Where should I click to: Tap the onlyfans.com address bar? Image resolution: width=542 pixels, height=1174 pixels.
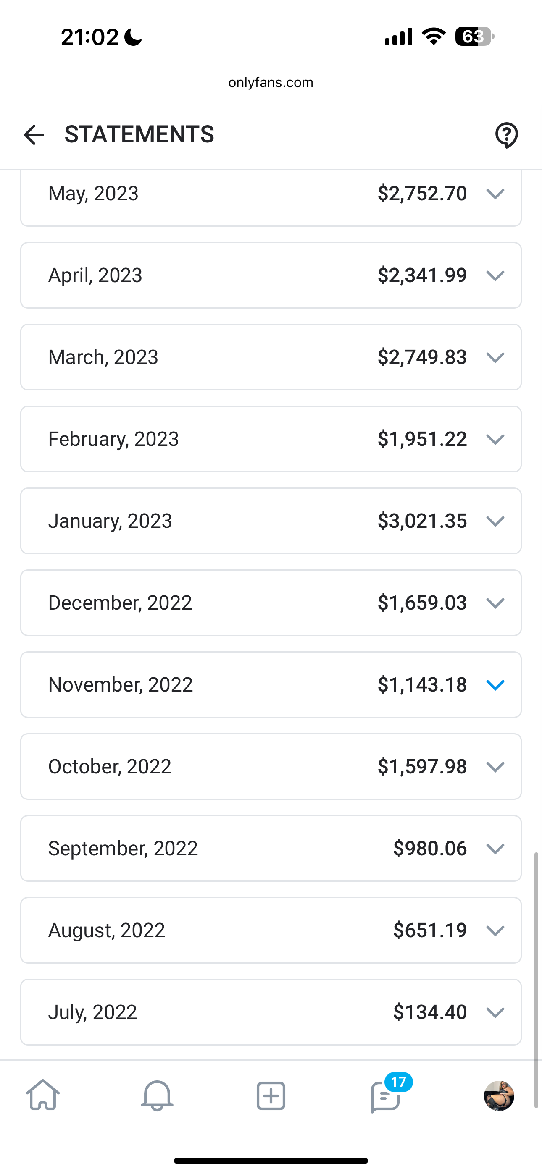click(271, 82)
